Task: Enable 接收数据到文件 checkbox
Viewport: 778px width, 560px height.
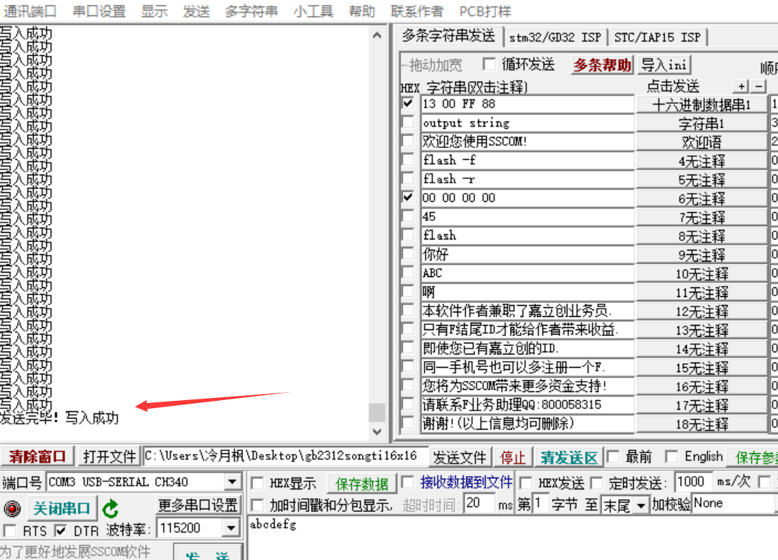Action: click(x=407, y=482)
